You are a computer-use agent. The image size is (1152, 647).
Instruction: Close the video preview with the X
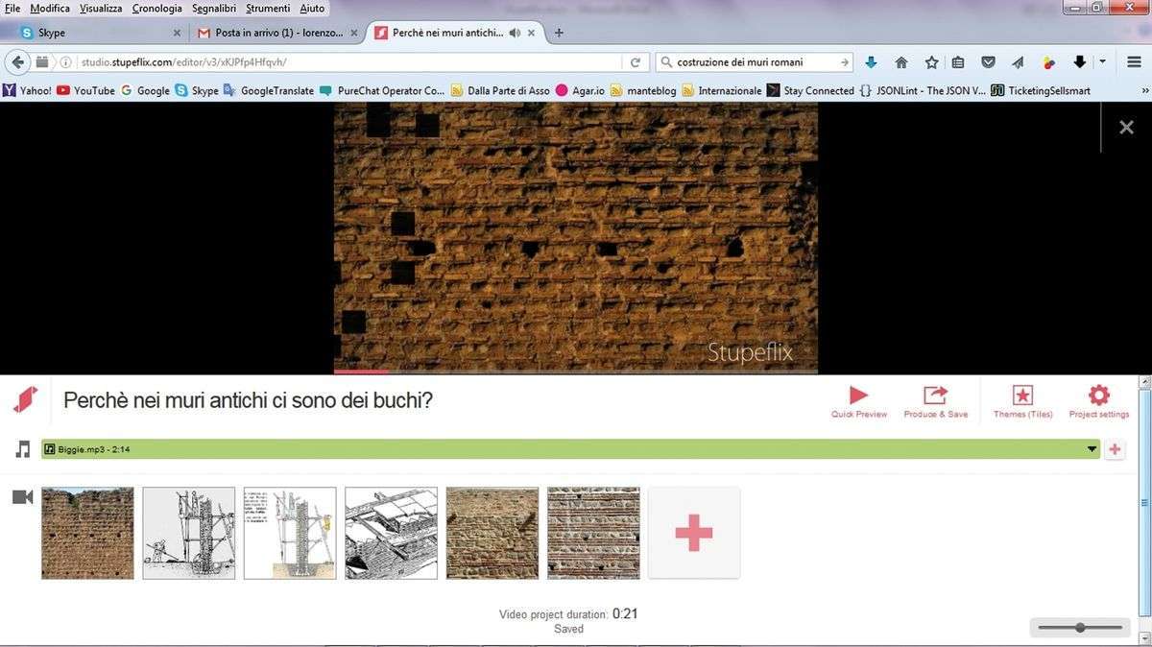[x=1127, y=127]
